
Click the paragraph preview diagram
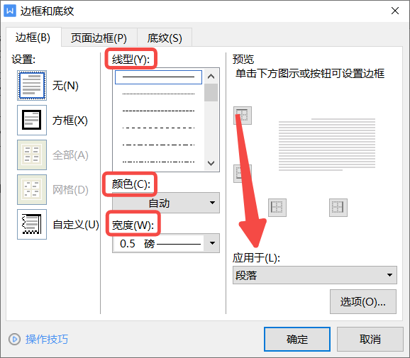tap(327, 145)
